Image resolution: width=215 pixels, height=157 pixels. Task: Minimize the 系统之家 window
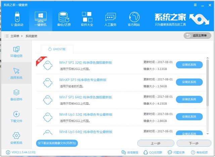click(203, 5)
